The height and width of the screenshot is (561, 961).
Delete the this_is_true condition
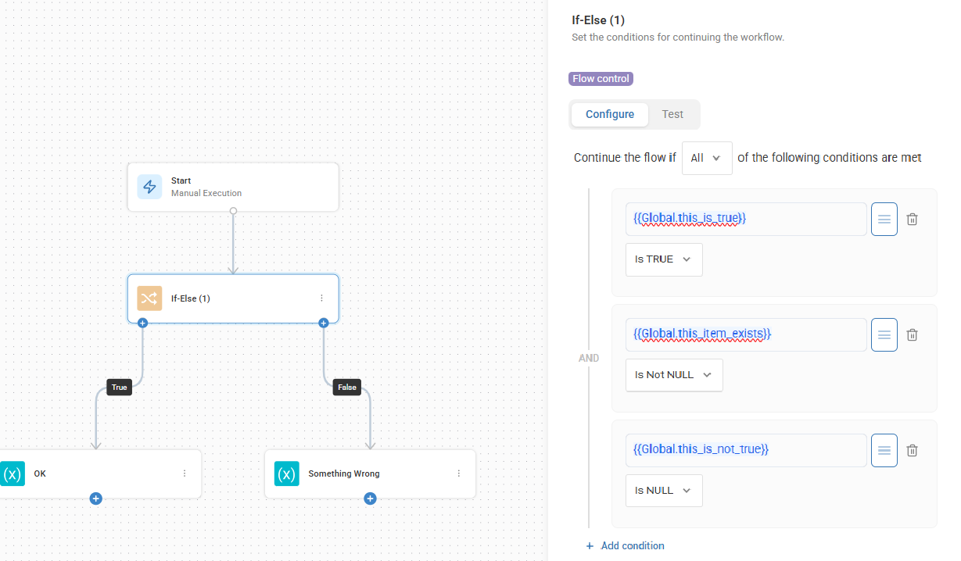click(x=912, y=220)
